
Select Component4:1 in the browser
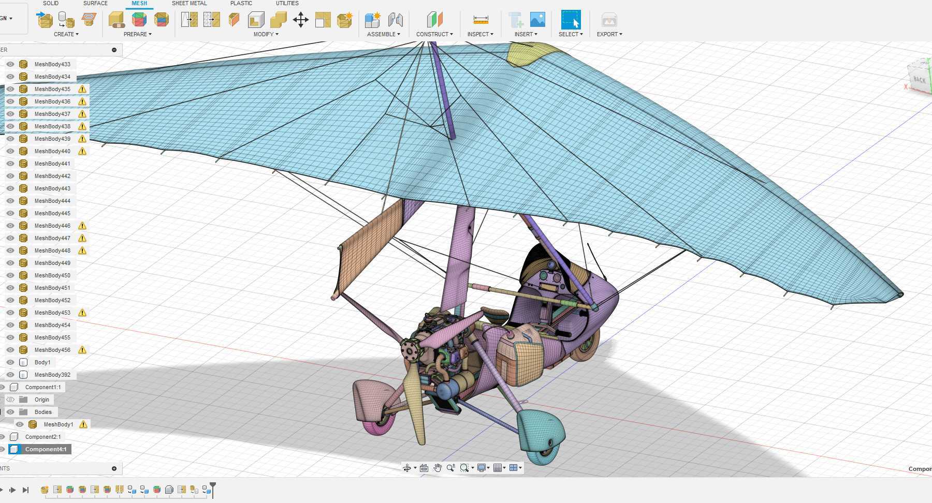46,449
